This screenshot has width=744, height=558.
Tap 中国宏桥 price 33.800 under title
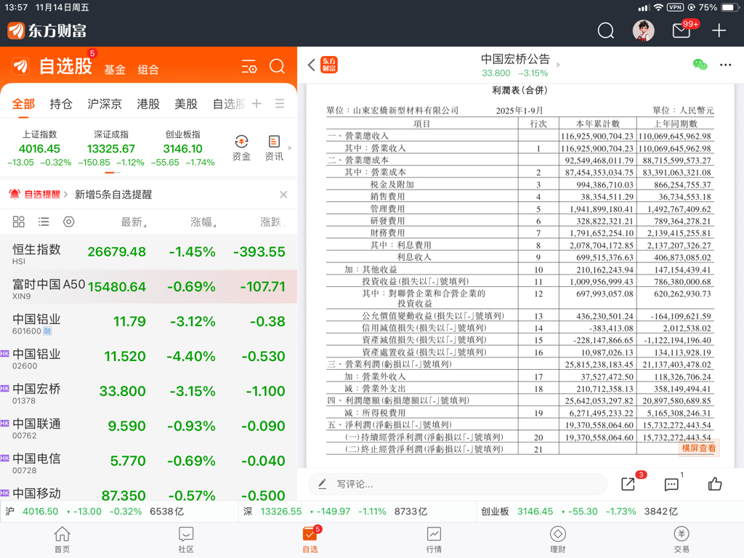point(496,73)
